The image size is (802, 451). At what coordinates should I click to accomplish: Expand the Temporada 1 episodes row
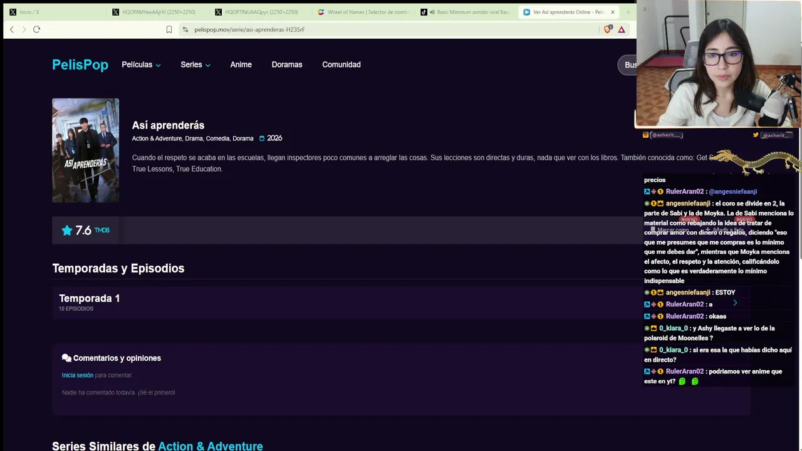pos(401,303)
